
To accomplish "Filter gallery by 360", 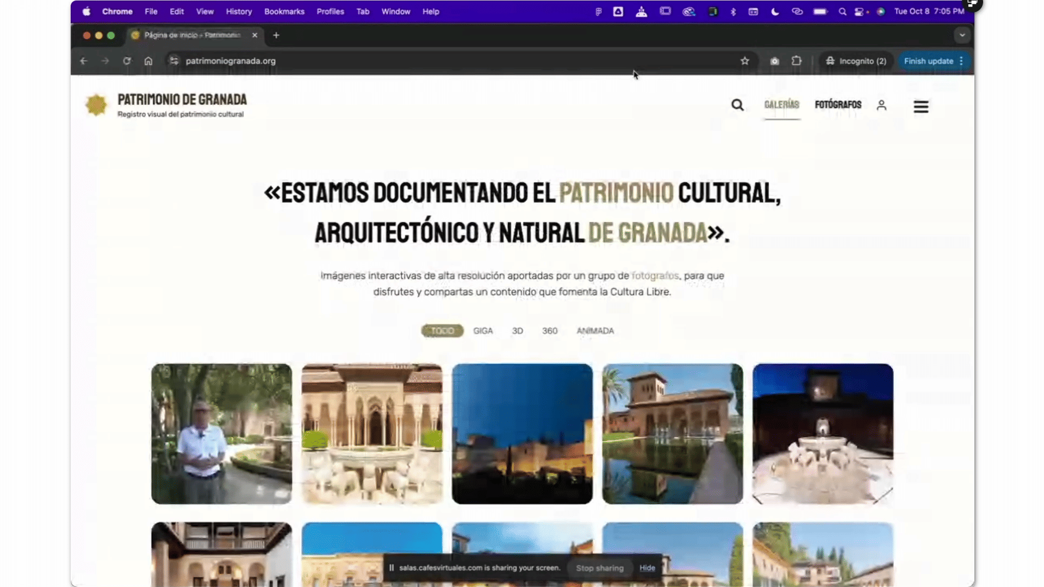I will click(x=550, y=330).
